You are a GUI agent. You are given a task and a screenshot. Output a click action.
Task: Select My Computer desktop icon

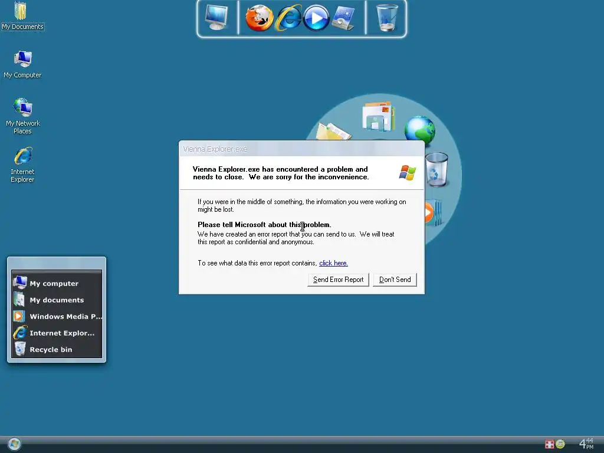click(22, 64)
